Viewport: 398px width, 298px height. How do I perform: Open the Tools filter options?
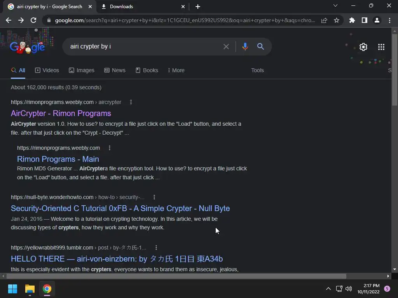[257, 71]
